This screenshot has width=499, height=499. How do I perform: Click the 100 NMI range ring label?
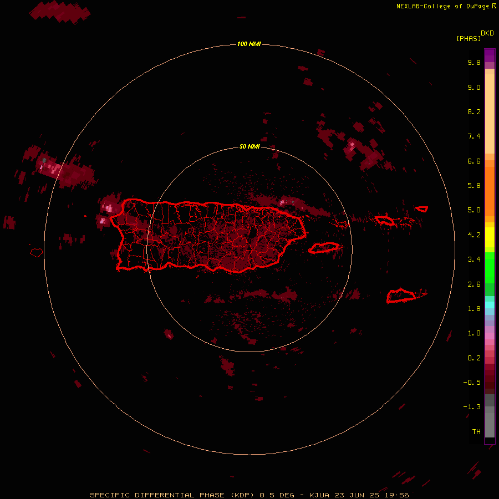(249, 44)
